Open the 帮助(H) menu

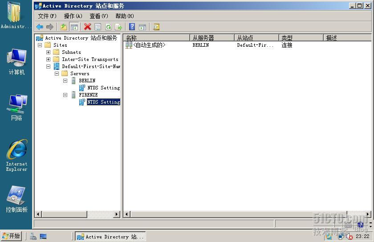click(x=125, y=16)
